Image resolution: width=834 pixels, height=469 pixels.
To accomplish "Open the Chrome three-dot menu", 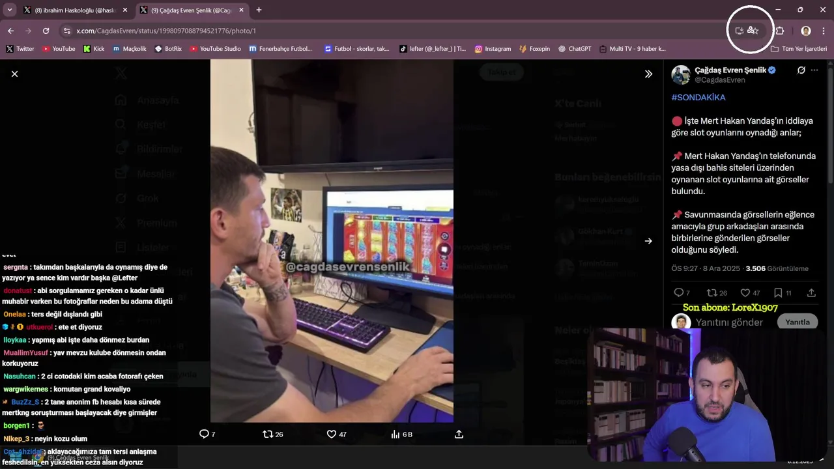I will click(x=824, y=31).
